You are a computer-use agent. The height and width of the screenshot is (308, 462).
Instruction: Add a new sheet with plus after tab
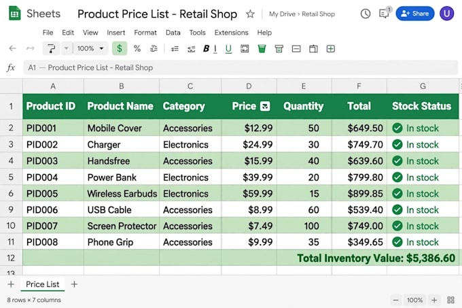click(x=74, y=284)
